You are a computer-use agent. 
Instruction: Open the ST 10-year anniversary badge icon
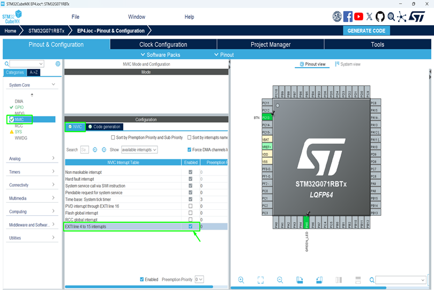[x=337, y=17]
